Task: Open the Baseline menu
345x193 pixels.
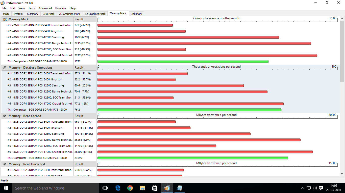Action: (x=61, y=8)
